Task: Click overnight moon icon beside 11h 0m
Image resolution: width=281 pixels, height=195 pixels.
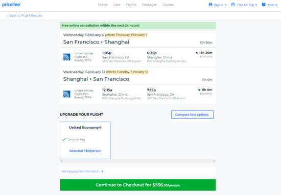Action: 199,90
